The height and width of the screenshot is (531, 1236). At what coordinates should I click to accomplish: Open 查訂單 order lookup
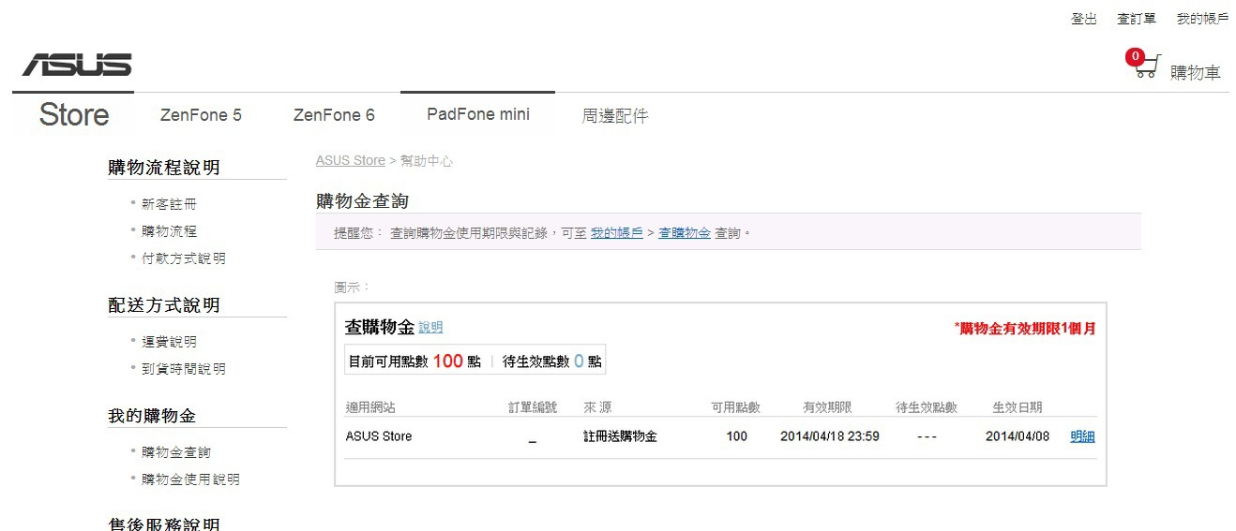[x=1137, y=19]
